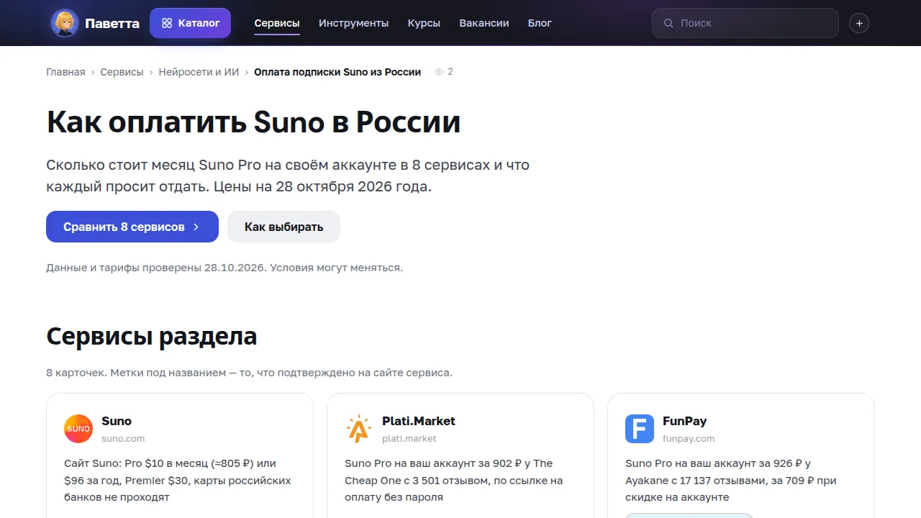Image resolution: width=921 pixels, height=518 pixels.
Task: Click the heading 'Как оплатить Suno в России'
Action: (x=253, y=122)
